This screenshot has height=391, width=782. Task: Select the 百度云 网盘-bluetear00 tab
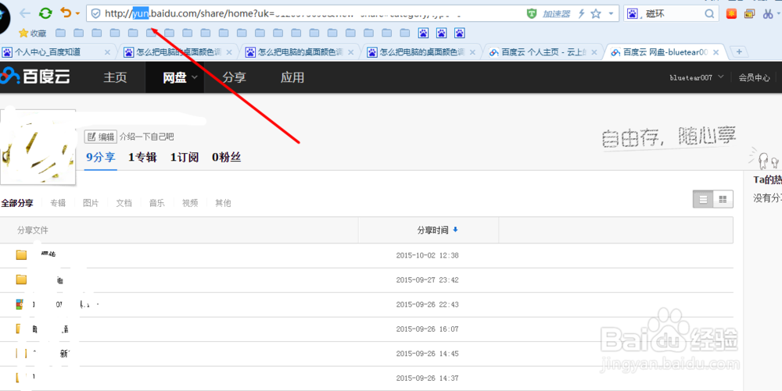pyautogui.click(x=665, y=52)
